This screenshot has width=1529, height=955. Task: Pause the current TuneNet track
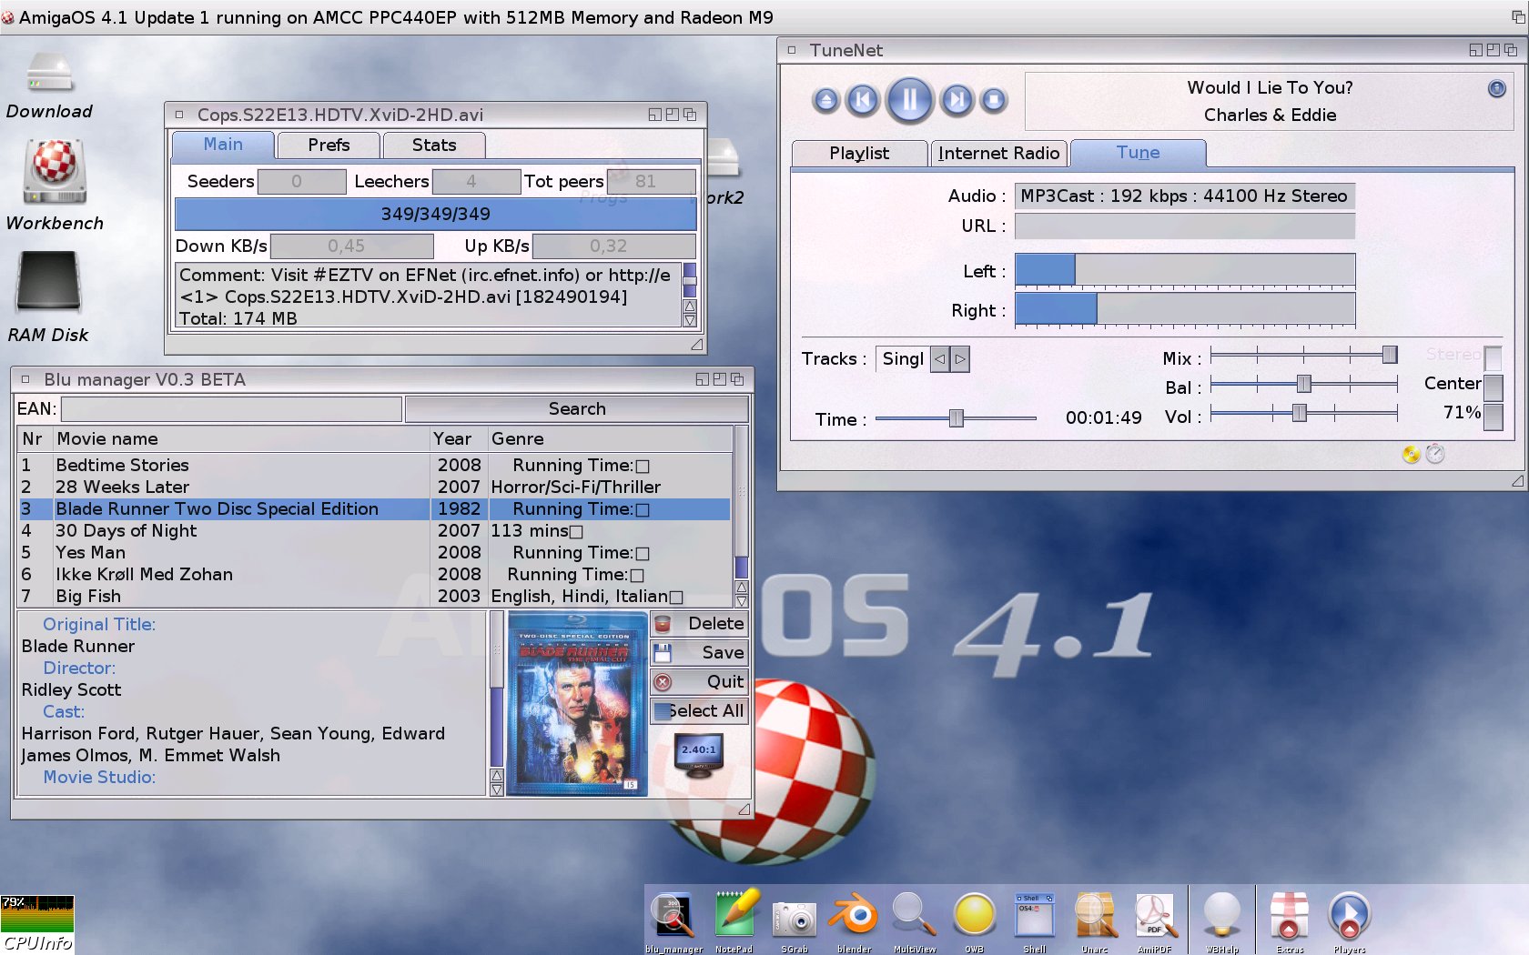[908, 99]
